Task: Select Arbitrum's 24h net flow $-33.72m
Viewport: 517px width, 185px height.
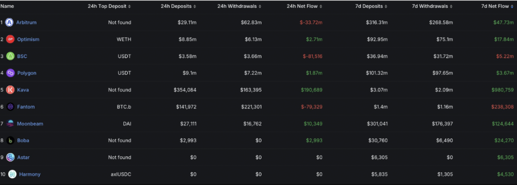Action: pos(310,23)
